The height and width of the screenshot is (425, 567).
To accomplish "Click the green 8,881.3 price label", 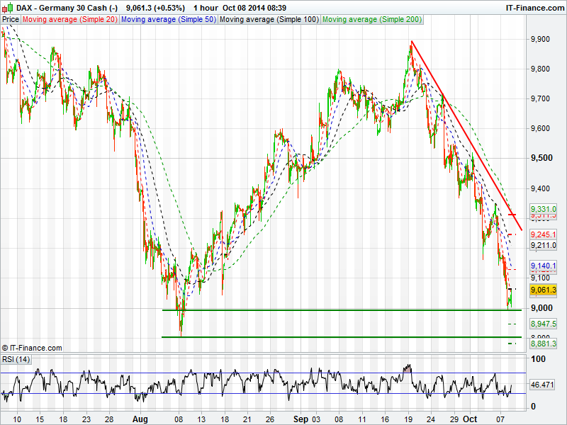I will 544,344.
